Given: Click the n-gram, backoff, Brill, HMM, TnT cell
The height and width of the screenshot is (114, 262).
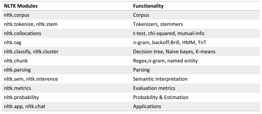Looking at the screenshot, I should pyautogui.click(x=169, y=43).
